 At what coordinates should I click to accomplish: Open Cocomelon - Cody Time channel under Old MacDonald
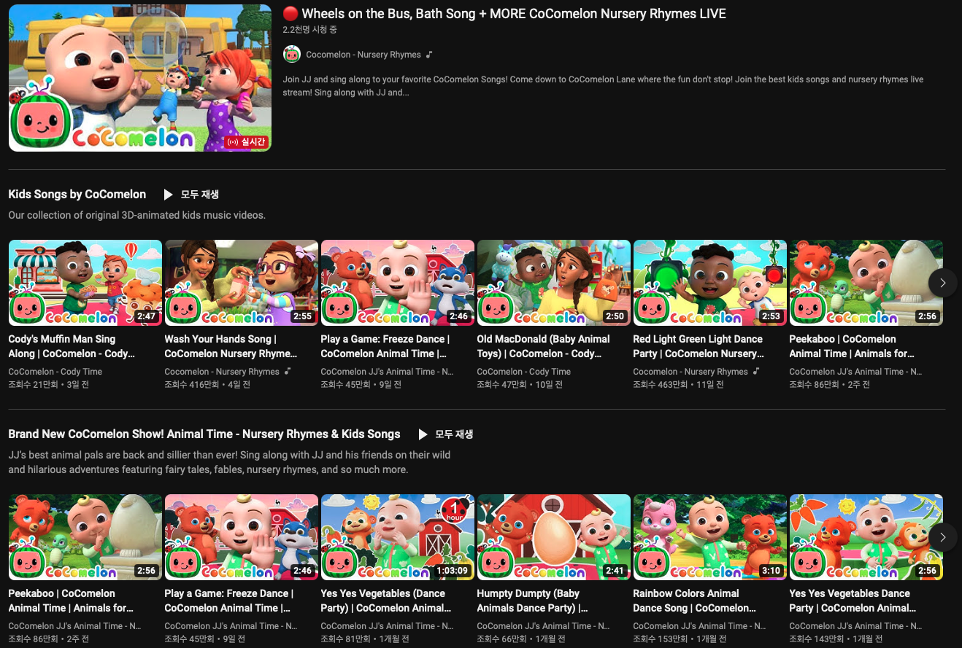tap(524, 372)
